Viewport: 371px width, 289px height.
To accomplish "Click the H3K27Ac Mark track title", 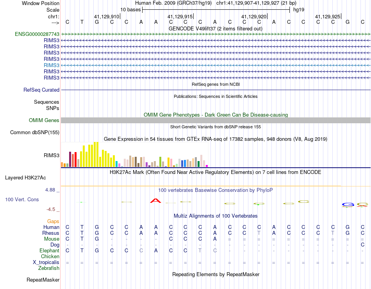I will pyautogui.click(x=216, y=172).
